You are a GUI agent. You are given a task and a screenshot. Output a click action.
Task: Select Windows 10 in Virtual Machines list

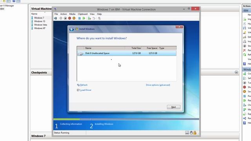[x=40, y=21]
